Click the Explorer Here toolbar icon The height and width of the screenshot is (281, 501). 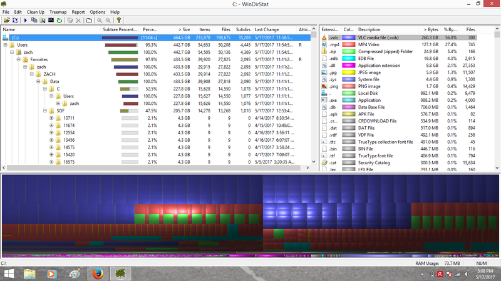43,21
